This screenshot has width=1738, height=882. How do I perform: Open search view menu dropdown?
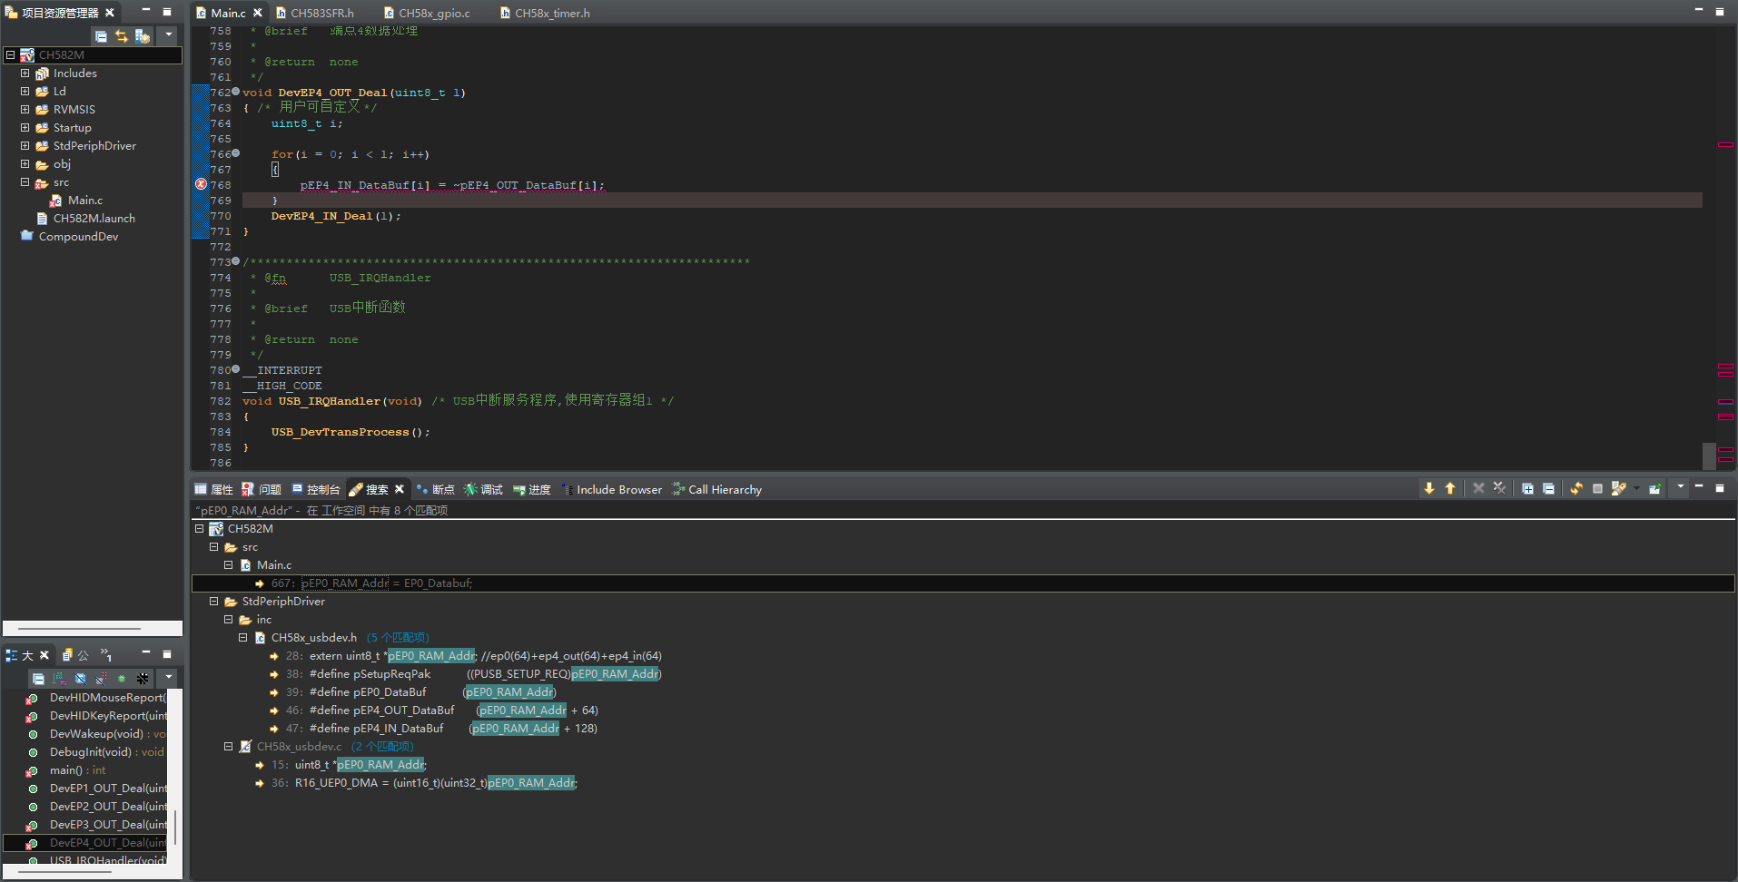click(1680, 487)
